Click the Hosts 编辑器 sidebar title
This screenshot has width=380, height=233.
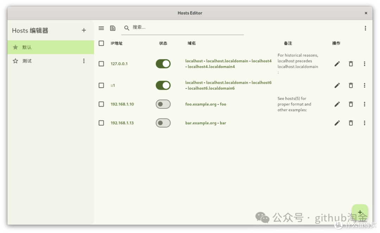(x=30, y=31)
